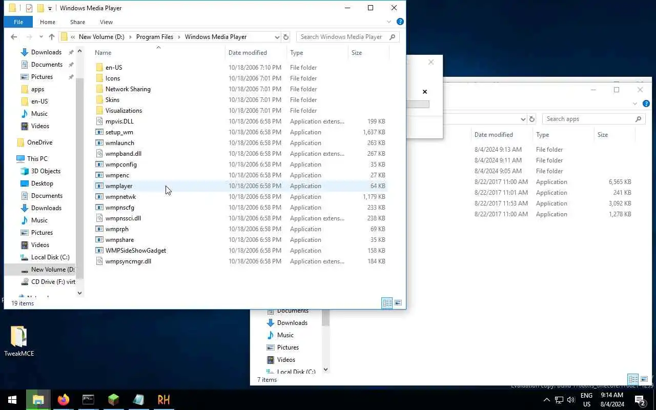Viewport: 656px width, 410px height.
Task: Open Explorer help question mark icon
Action: tap(400, 22)
